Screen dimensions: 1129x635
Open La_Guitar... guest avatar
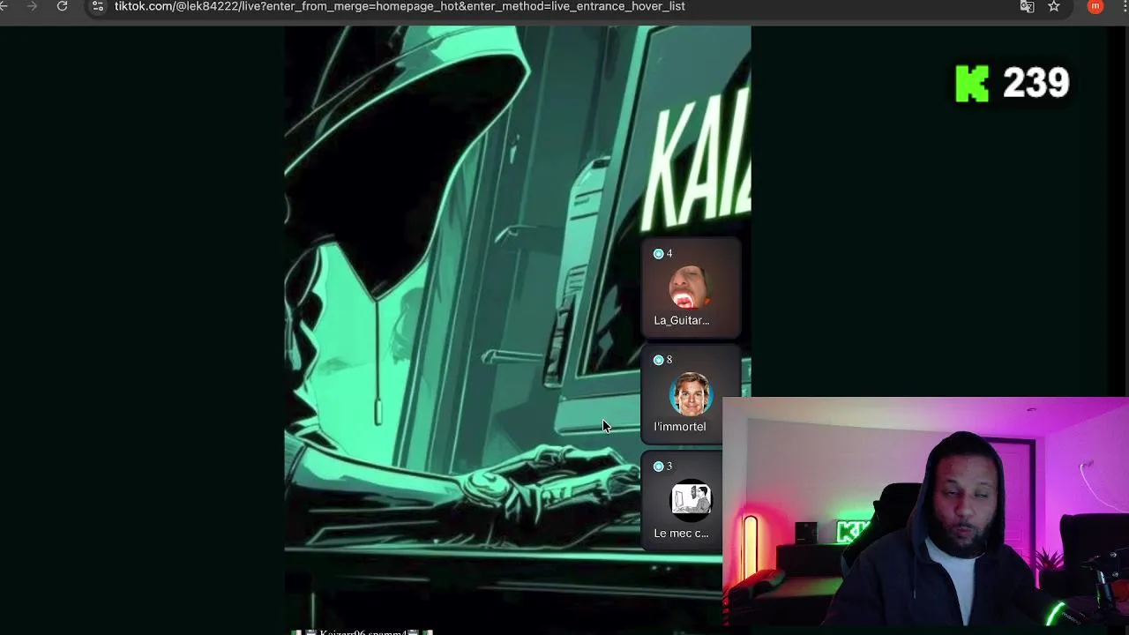click(690, 287)
